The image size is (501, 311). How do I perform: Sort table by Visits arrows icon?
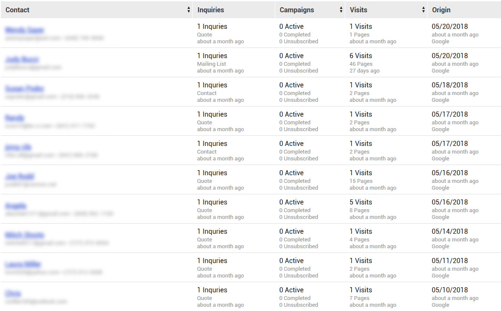(x=423, y=10)
